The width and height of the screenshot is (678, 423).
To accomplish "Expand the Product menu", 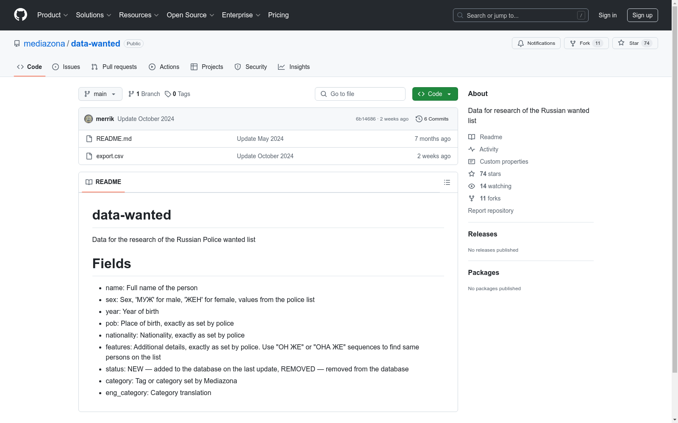I will point(53,15).
